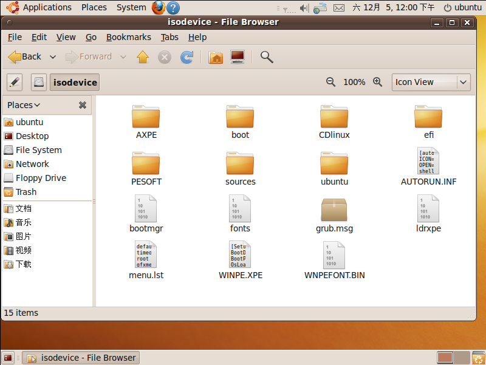Select the bootmgr file
This screenshot has width=486, height=365.
[146, 214]
